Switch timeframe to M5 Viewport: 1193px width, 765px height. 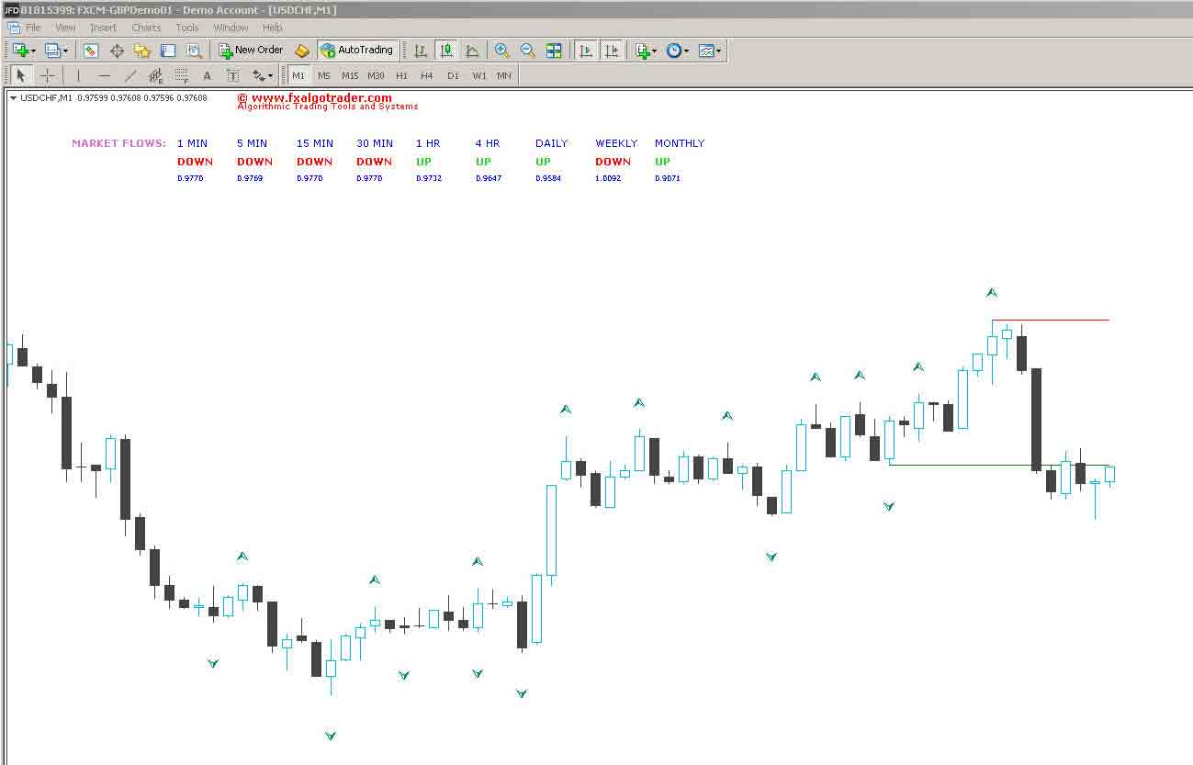(x=323, y=75)
